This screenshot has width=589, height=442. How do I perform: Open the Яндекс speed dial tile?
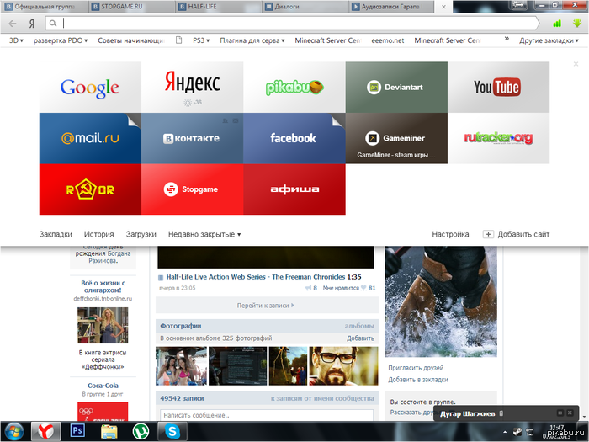(193, 88)
